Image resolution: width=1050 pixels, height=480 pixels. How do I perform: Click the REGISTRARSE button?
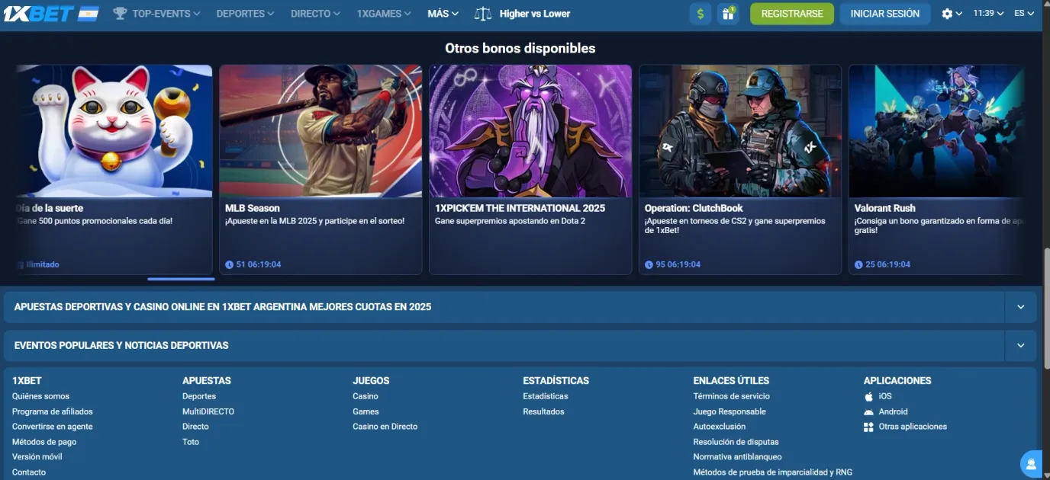792,14
